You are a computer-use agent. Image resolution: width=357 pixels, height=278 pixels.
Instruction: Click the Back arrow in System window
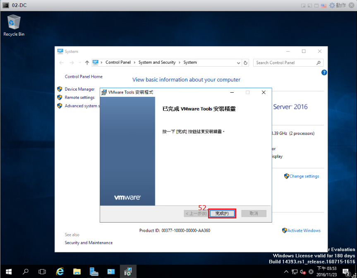[62, 62]
